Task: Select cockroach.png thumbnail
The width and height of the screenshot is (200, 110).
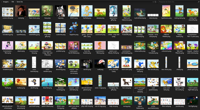Action: [x=100, y=29]
